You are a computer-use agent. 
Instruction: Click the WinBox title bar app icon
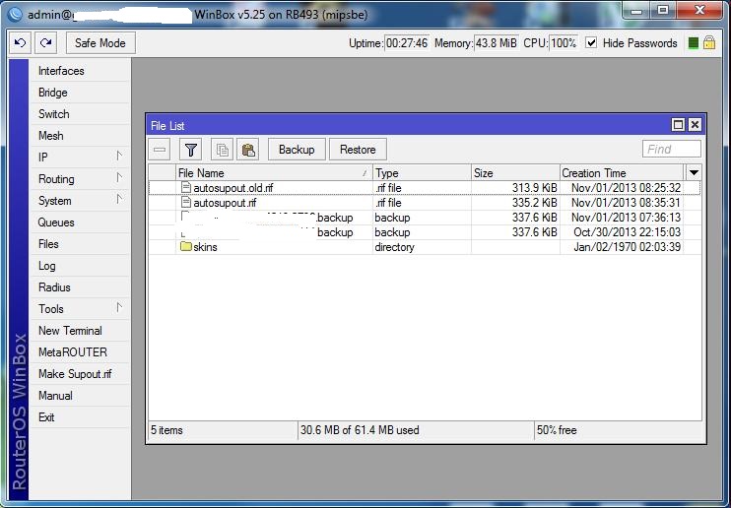(x=16, y=15)
